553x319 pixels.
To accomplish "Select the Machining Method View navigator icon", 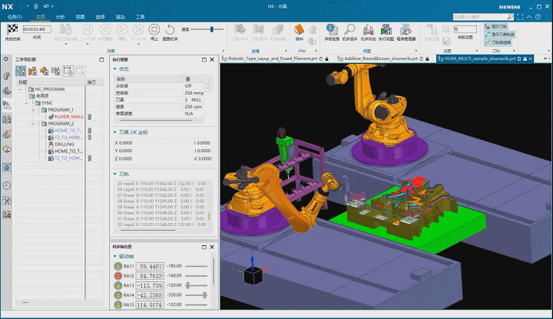I will click(56, 71).
